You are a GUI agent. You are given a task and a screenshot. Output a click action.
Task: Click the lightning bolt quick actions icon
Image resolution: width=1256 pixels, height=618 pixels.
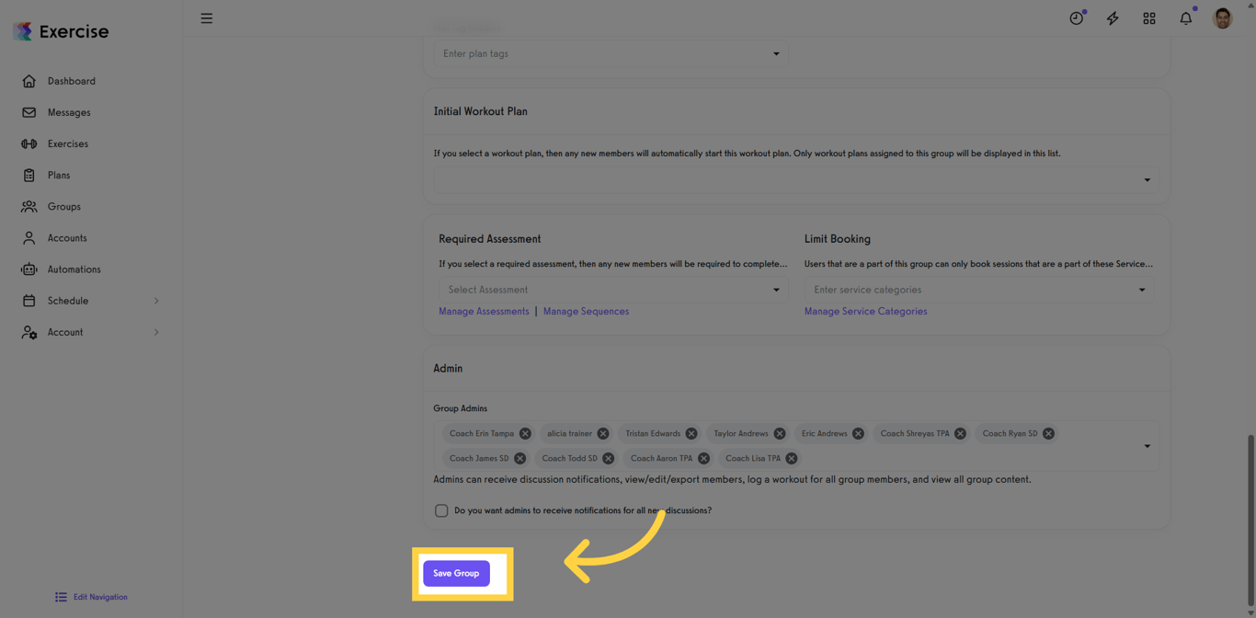(x=1113, y=18)
